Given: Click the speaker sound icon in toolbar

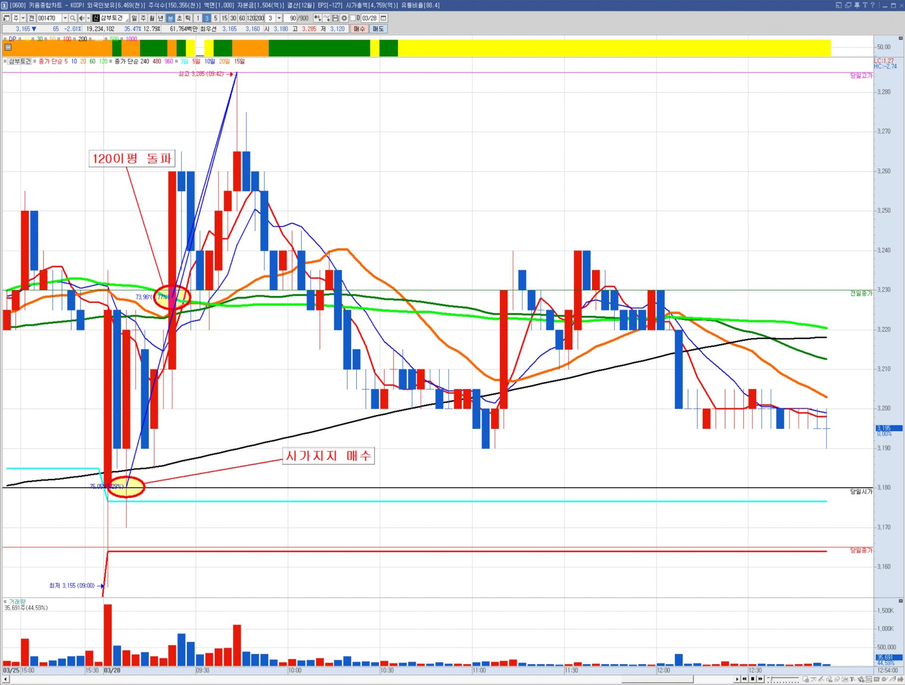Looking at the screenshot, I should 81,18.
